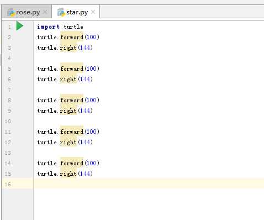
Task: Click gutter line number 10
Action: pyautogui.click(x=8, y=121)
